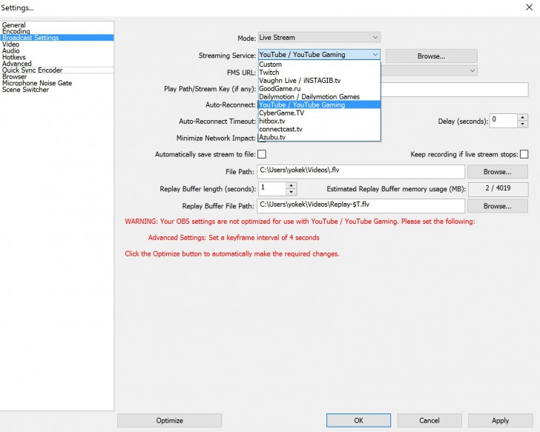Viewport: 540px width, 432px height.
Task: Click the Delay seconds value field
Action: [503, 121]
